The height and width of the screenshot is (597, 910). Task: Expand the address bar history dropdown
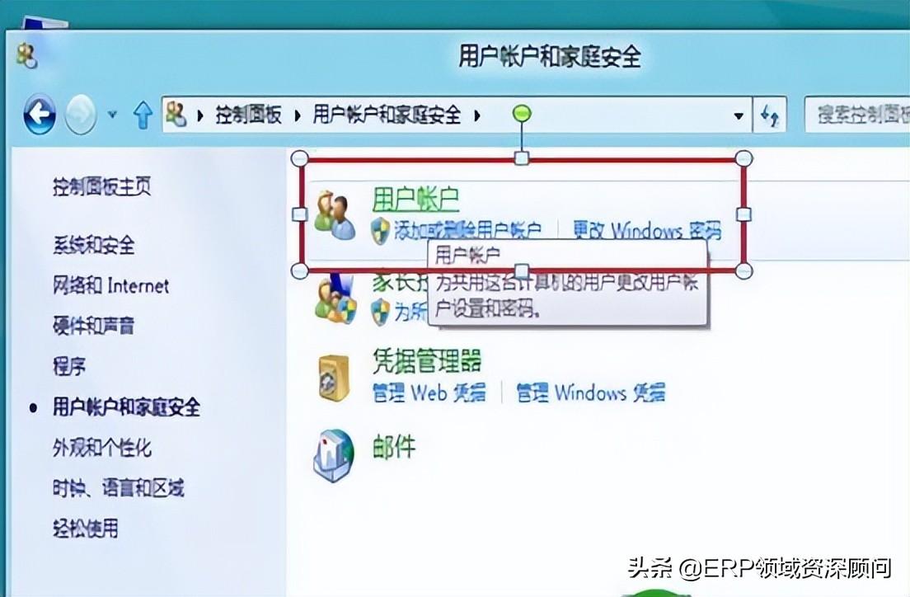click(739, 115)
